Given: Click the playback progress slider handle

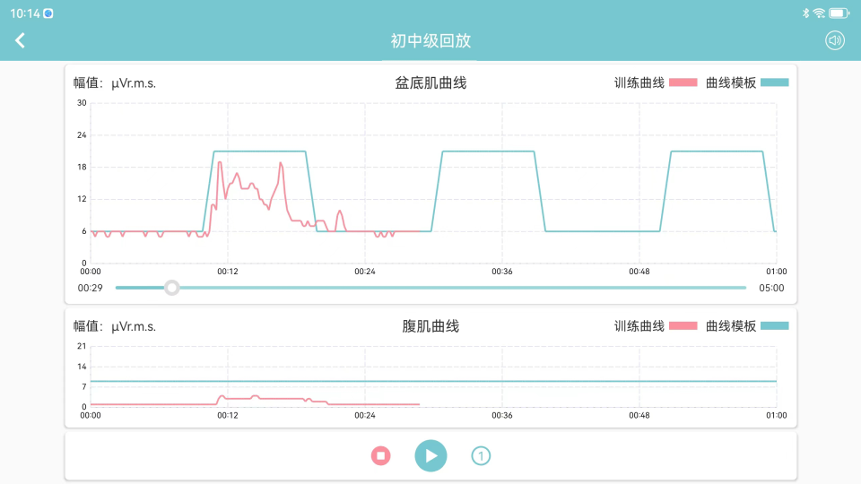Looking at the screenshot, I should pyautogui.click(x=172, y=288).
